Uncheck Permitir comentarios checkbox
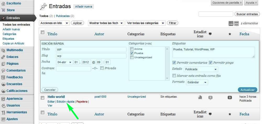 174,63
